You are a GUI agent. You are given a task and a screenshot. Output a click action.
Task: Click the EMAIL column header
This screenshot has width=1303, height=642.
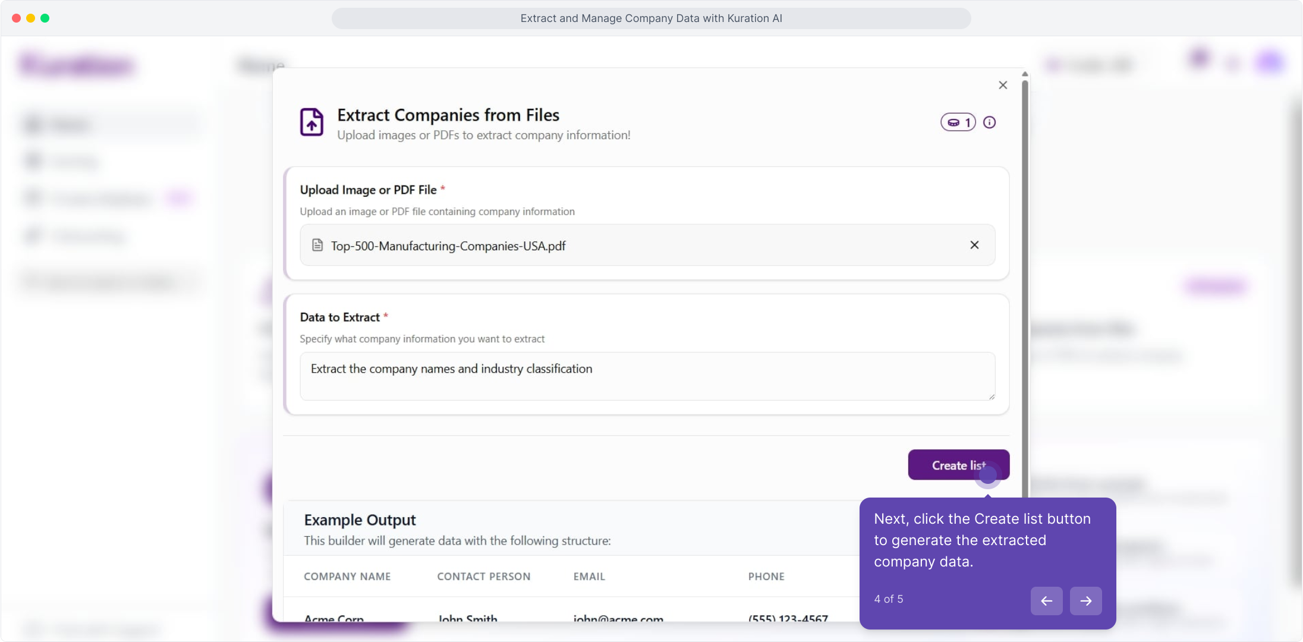coord(589,577)
